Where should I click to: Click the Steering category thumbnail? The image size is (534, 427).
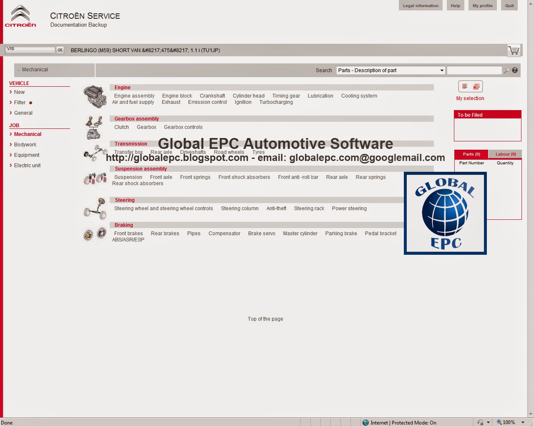click(x=95, y=208)
